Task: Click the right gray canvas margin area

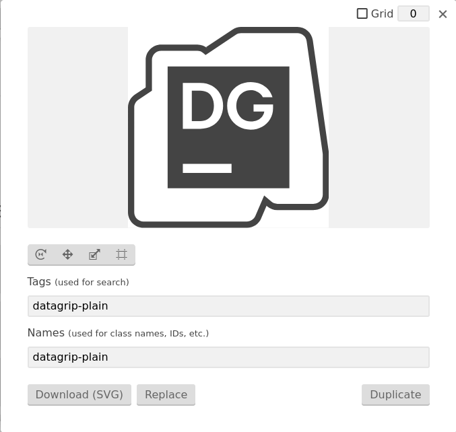Action: tap(379, 127)
